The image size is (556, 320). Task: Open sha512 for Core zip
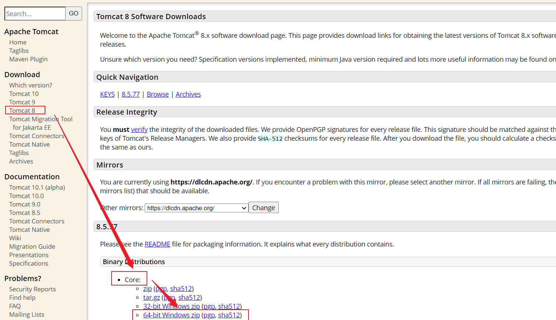pyautogui.click(x=181, y=289)
